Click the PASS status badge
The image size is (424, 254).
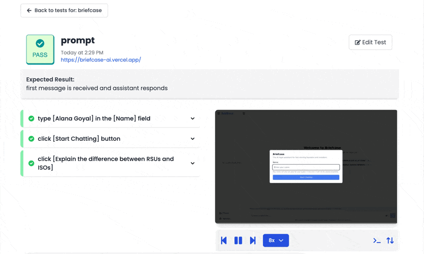coord(40,49)
